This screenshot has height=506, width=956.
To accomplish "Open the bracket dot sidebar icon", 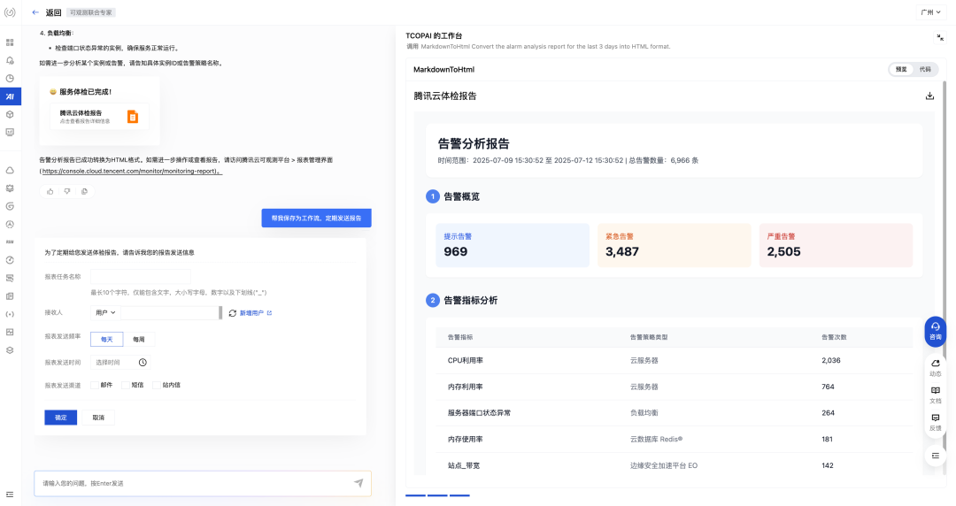I will click(x=10, y=315).
